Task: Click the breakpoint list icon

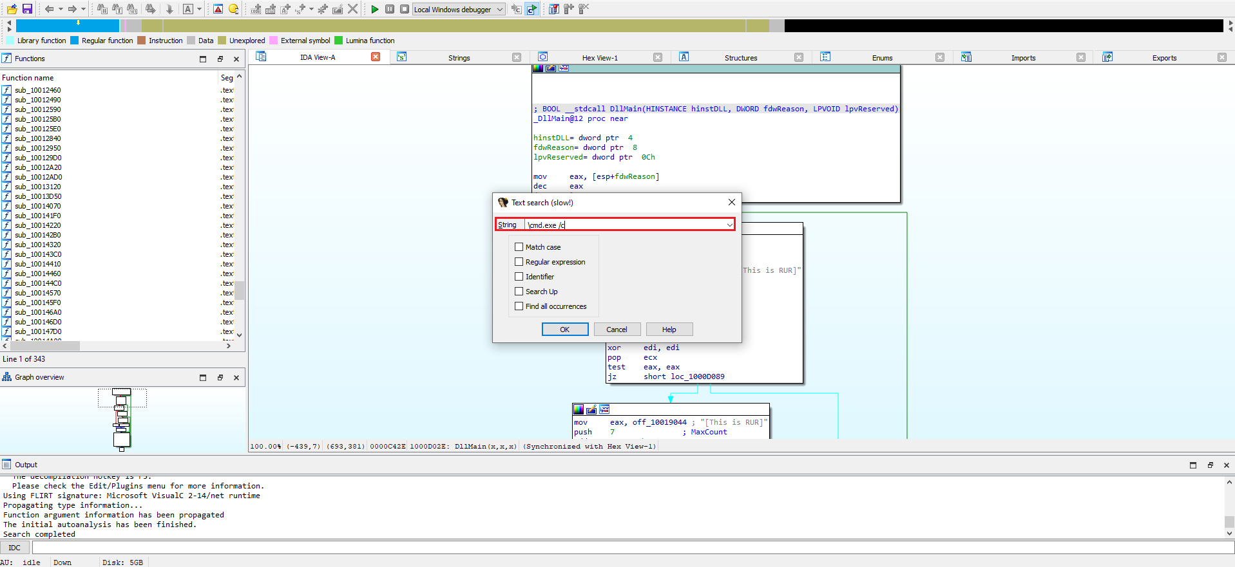Action: (554, 9)
